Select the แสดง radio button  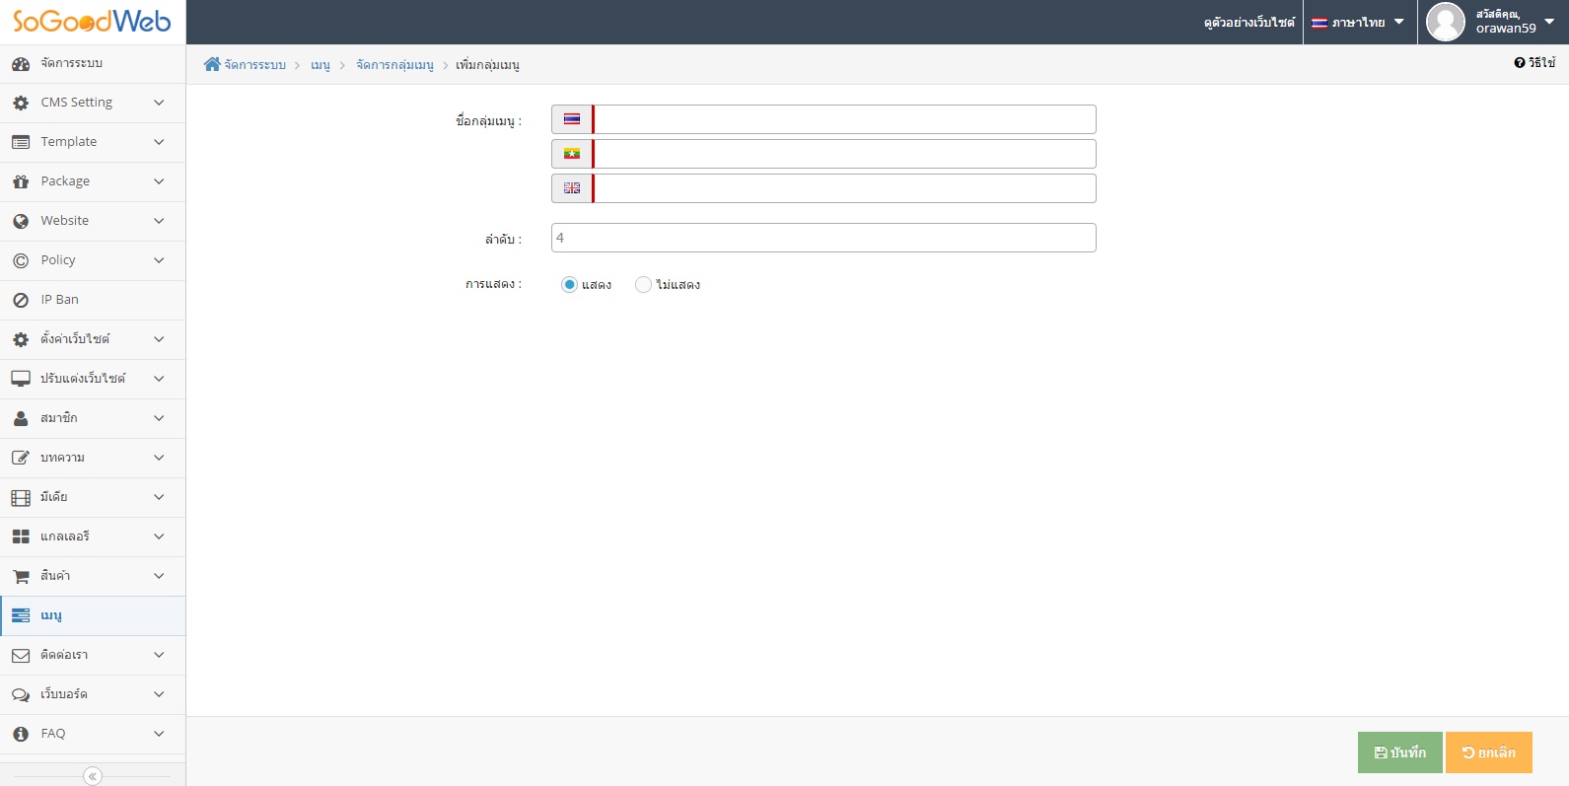[x=569, y=284]
